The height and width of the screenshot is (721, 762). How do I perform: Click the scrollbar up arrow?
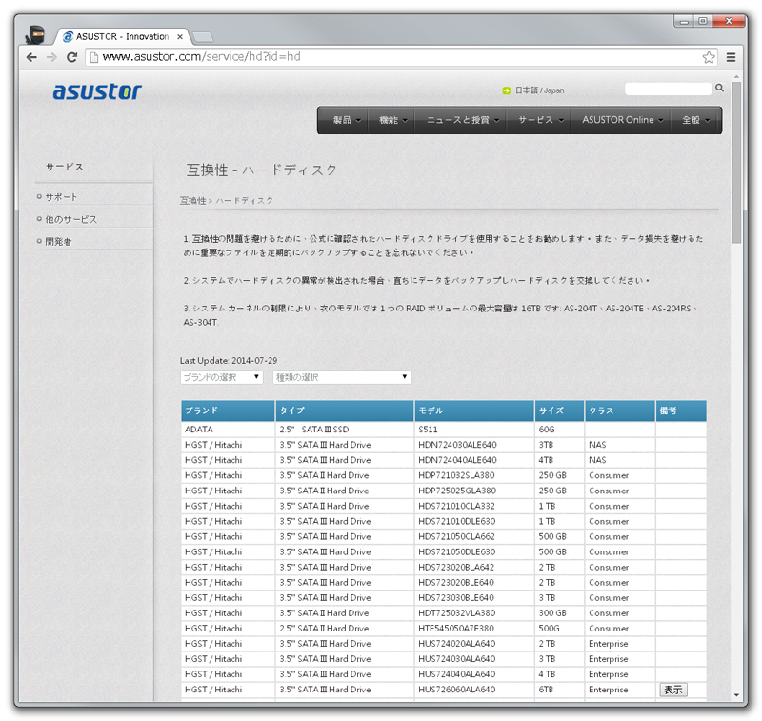pyautogui.click(x=736, y=77)
